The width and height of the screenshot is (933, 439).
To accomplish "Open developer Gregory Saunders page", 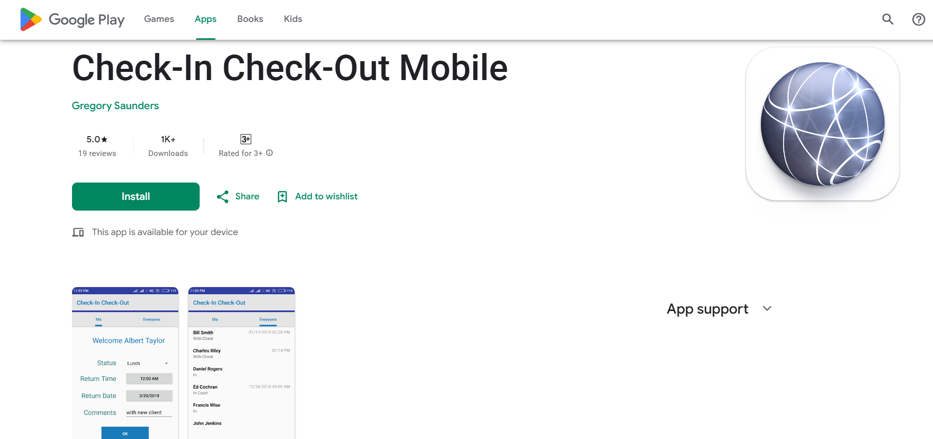I will 115,106.
